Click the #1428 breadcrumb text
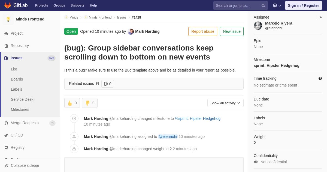Viewport: 327px width, 172px height. click(x=137, y=17)
